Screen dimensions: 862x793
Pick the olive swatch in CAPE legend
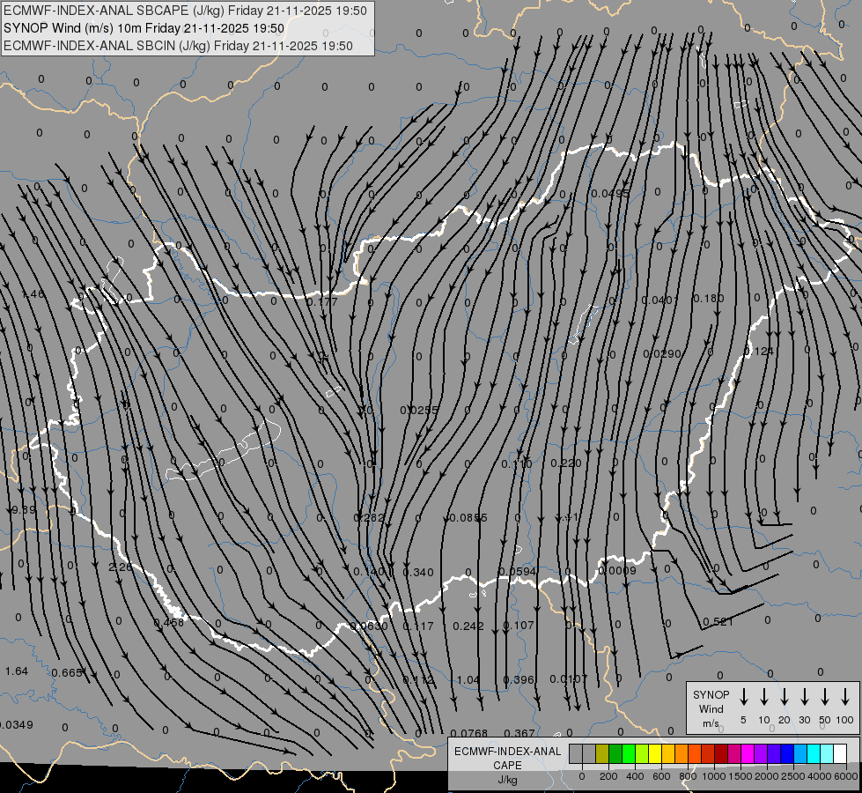(x=602, y=753)
